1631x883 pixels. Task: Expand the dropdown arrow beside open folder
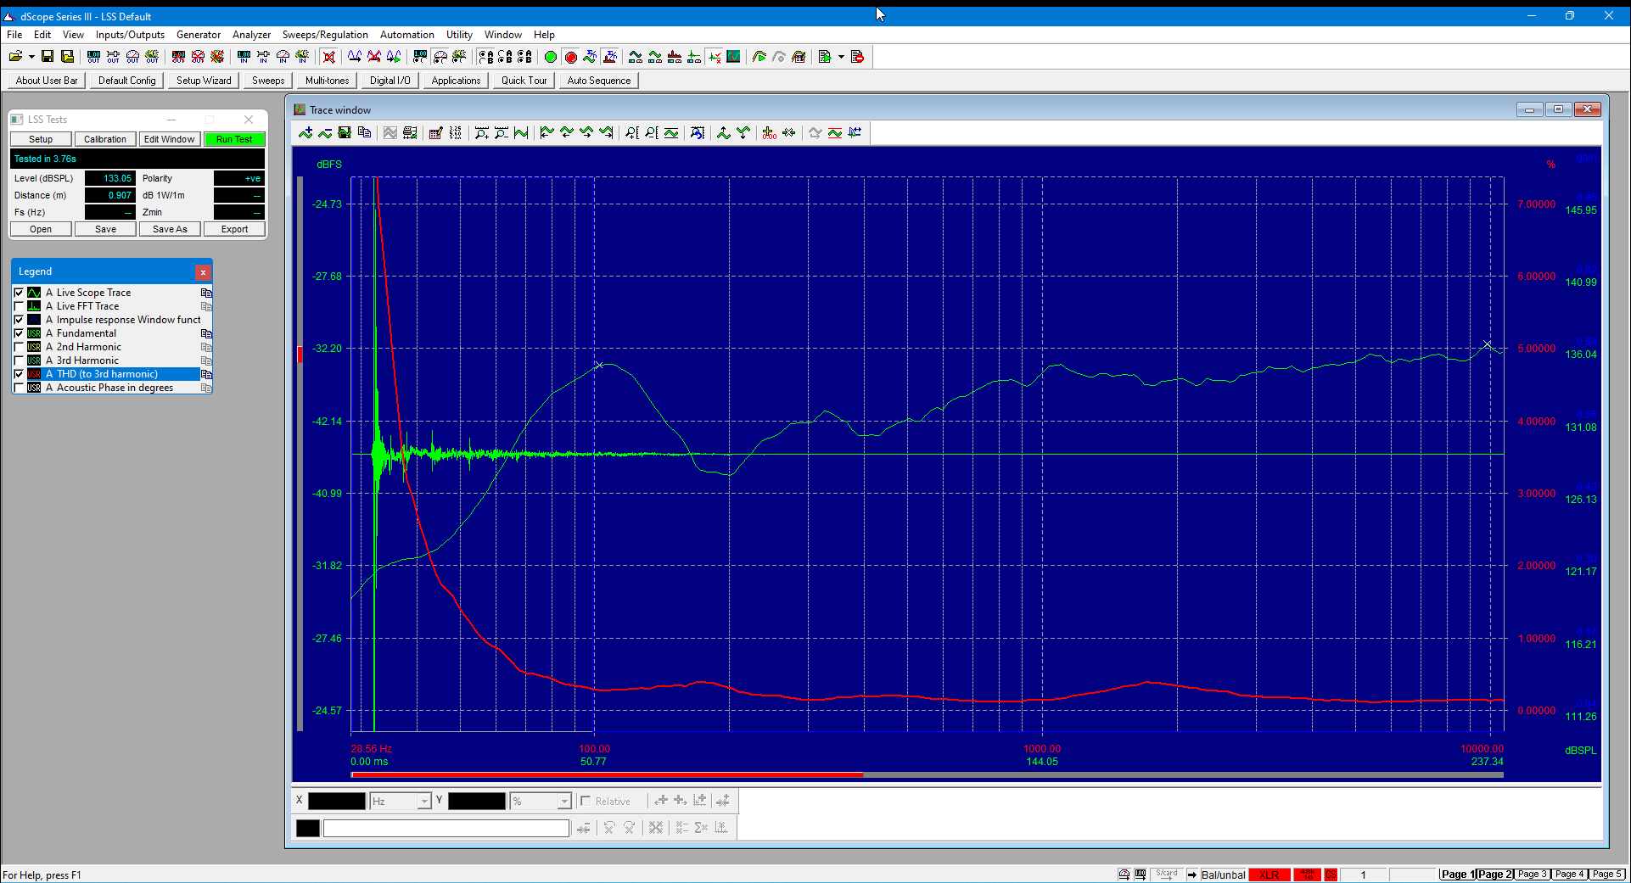click(31, 57)
